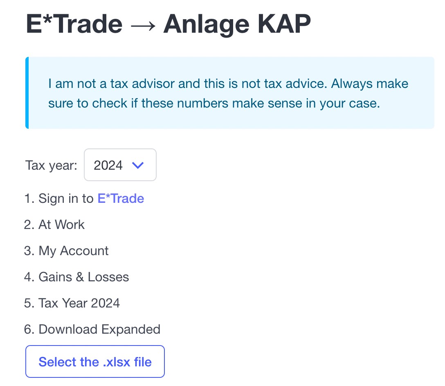The height and width of the screenshot is (386, 445).
Task: Click the blue left bar of disclaimer box
Action: tap(27, 93)
